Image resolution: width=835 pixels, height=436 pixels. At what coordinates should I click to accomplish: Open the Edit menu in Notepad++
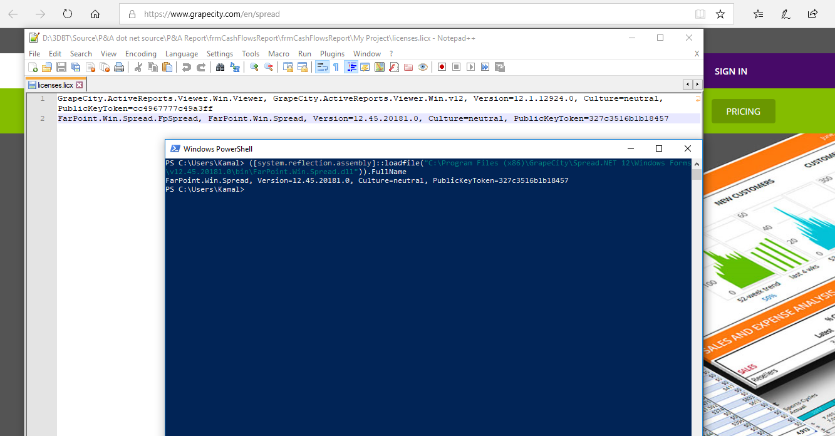(55, 54)
